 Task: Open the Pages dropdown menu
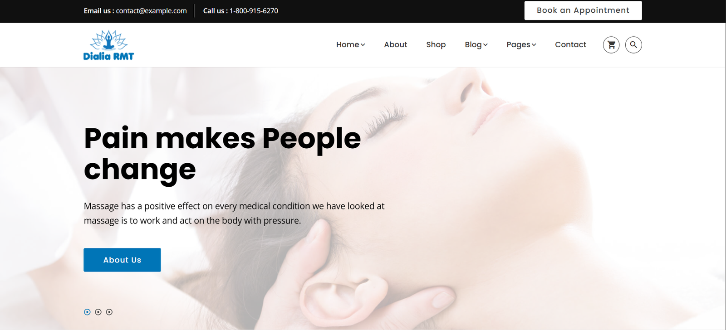tap(521, 44)
